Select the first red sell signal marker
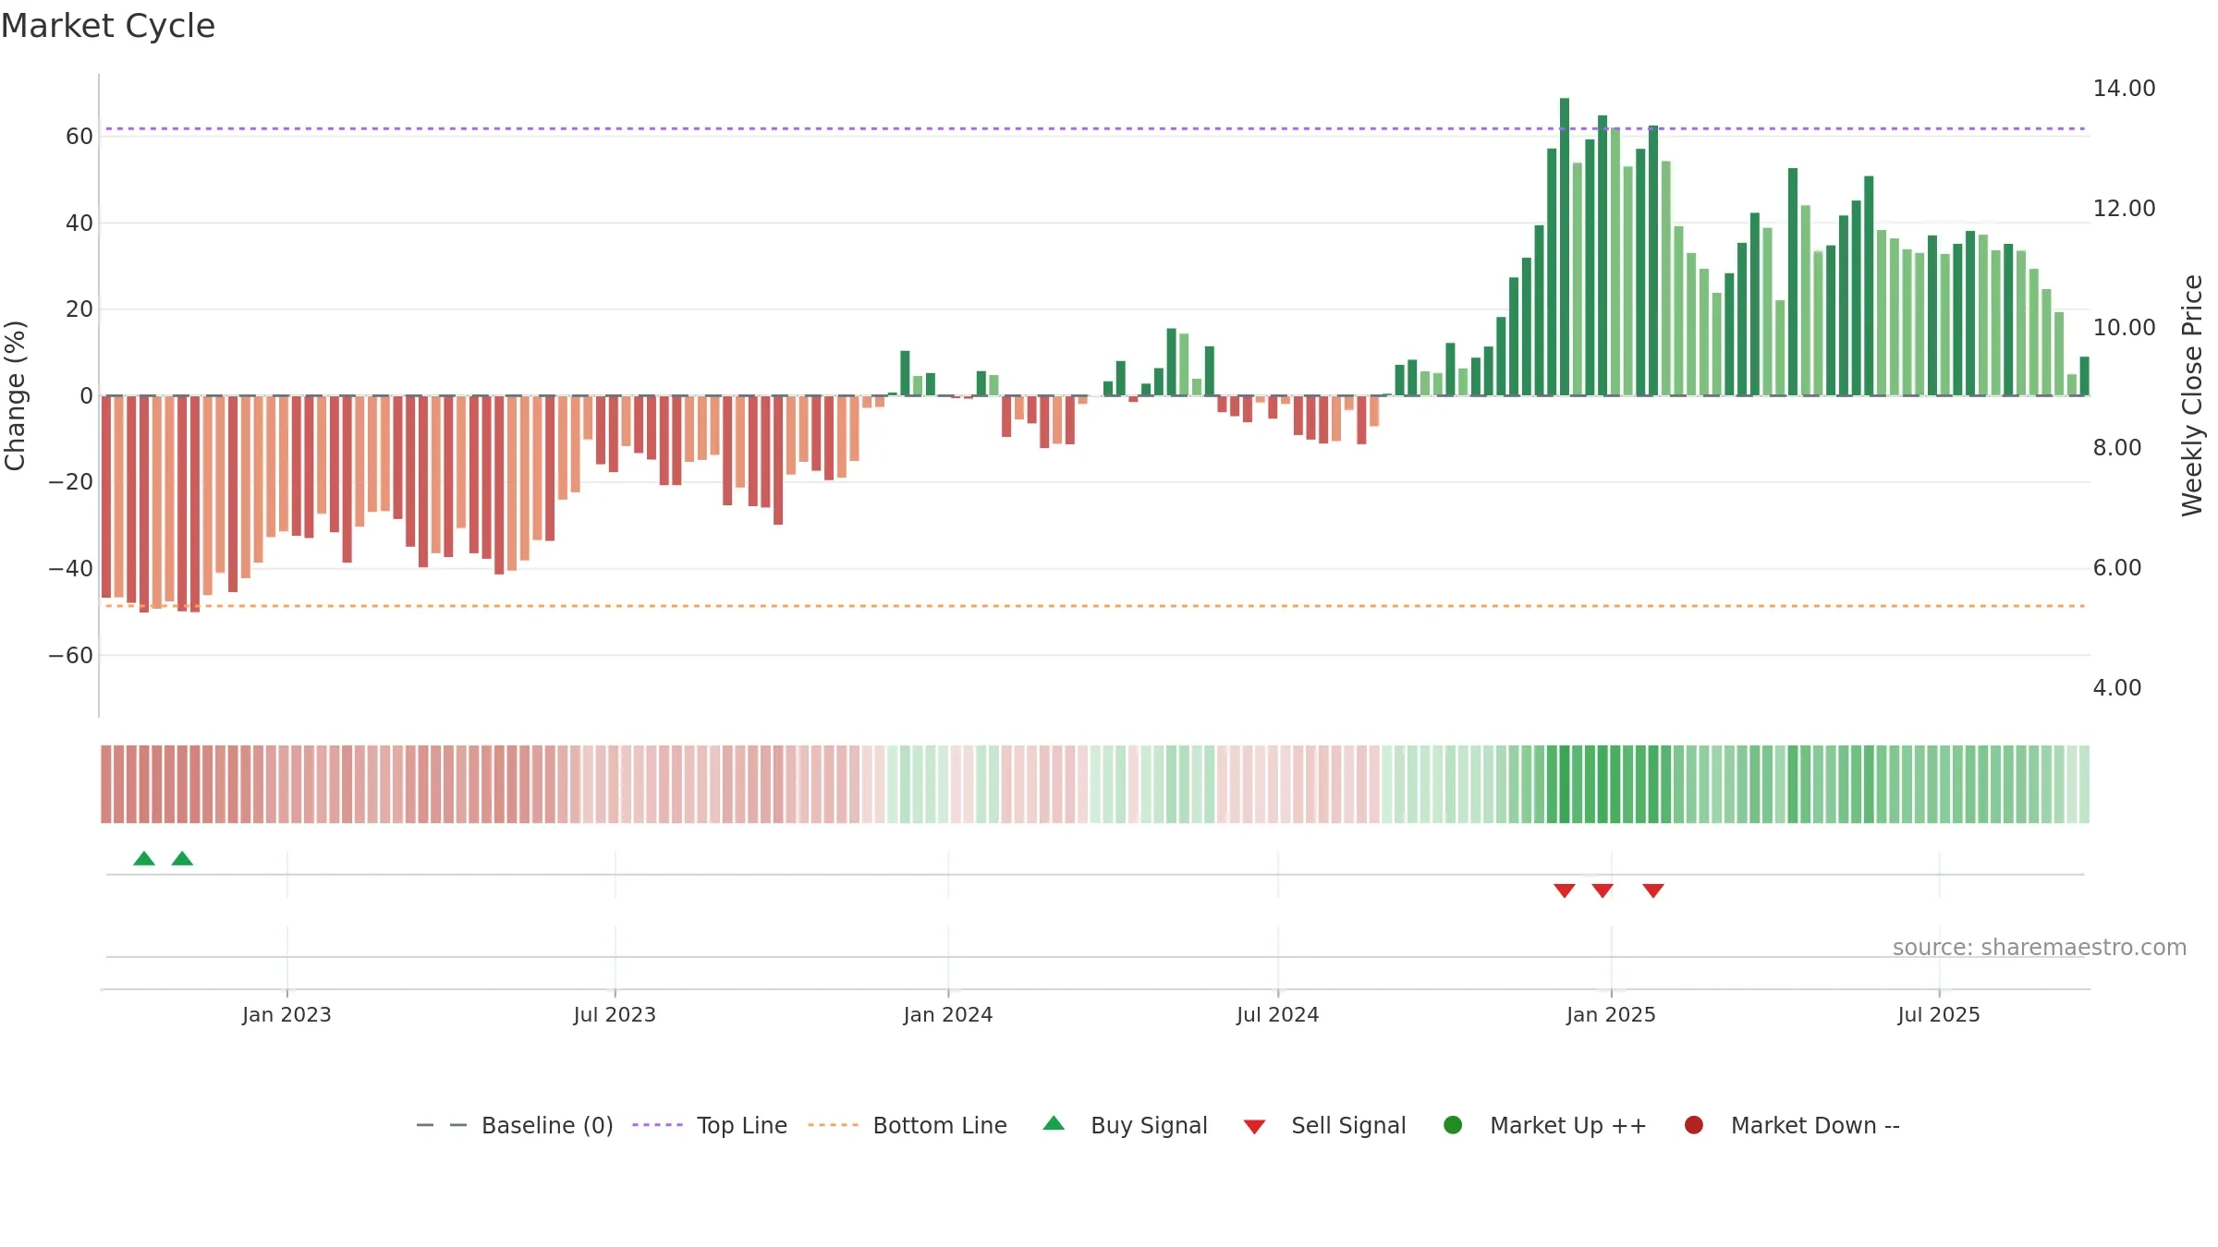This screenshot has height=1247, width=2218. 1565,890
